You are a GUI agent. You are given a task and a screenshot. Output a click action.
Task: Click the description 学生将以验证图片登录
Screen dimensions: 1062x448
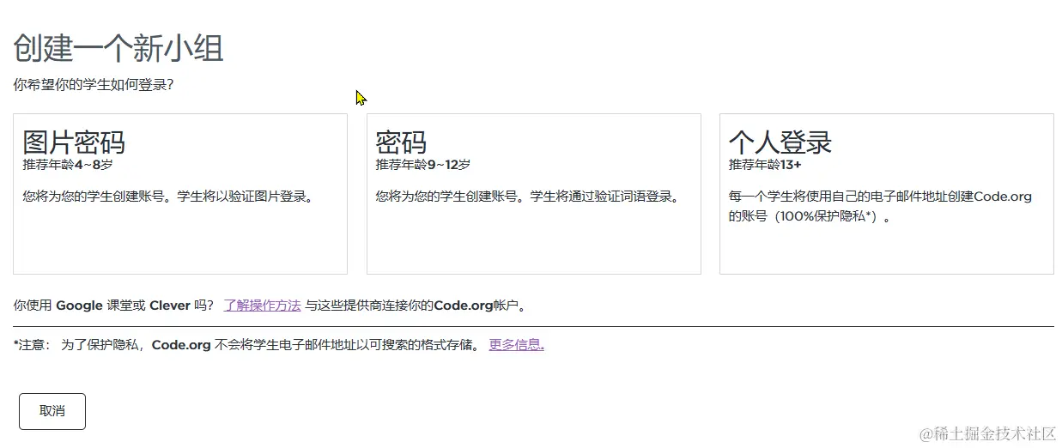pyautogui.click(x=246, y=197)
